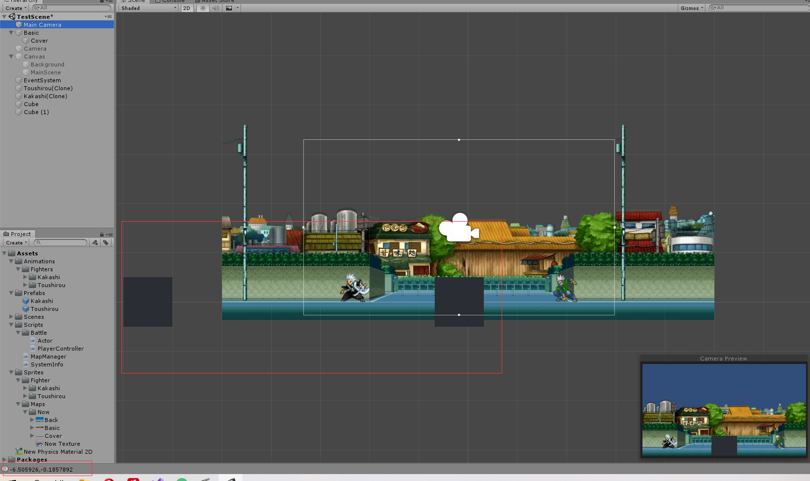Open the Hierarchy Create dropdown
This screenshot has width=810, height=481.
pos(16,8)
